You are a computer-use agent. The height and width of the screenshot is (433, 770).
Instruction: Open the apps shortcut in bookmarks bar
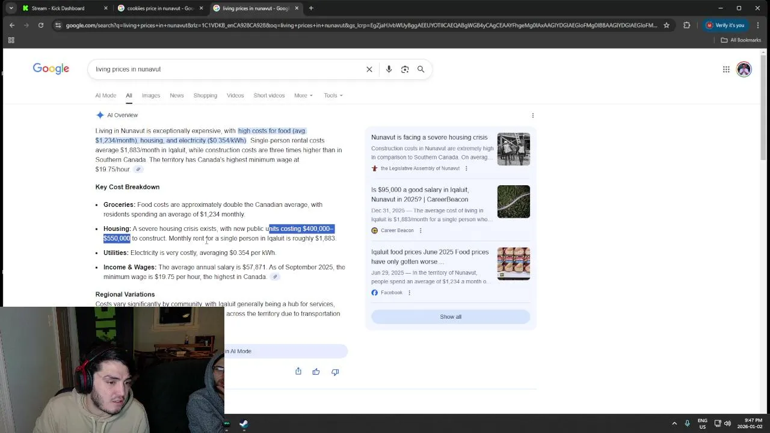coord(11,40)
